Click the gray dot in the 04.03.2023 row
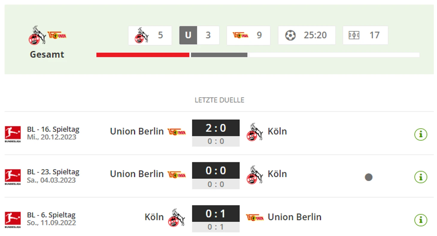437x236 pixels. pos(368,177)
